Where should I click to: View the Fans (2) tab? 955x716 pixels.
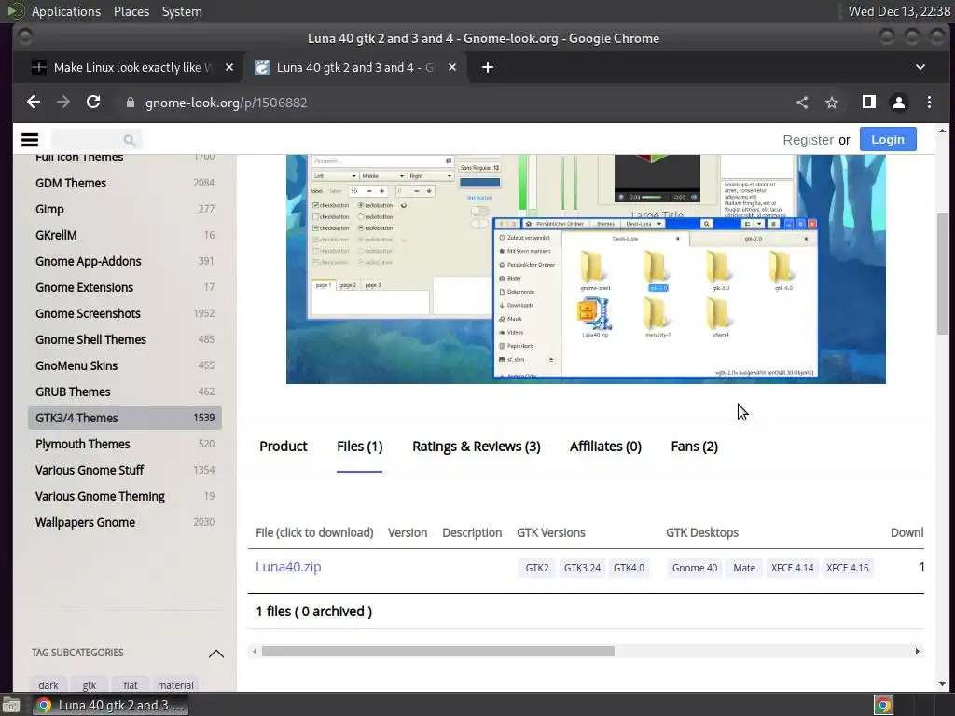click(x=694, y=447)
